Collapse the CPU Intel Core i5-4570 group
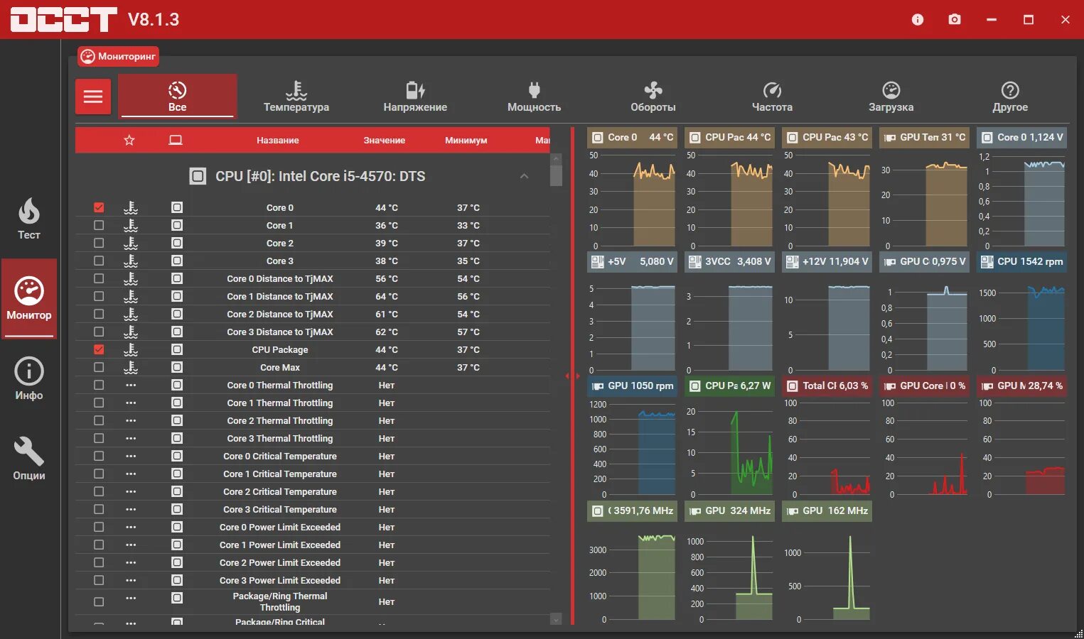Screen dimensions: 1084x639 [x=524, y=176]
